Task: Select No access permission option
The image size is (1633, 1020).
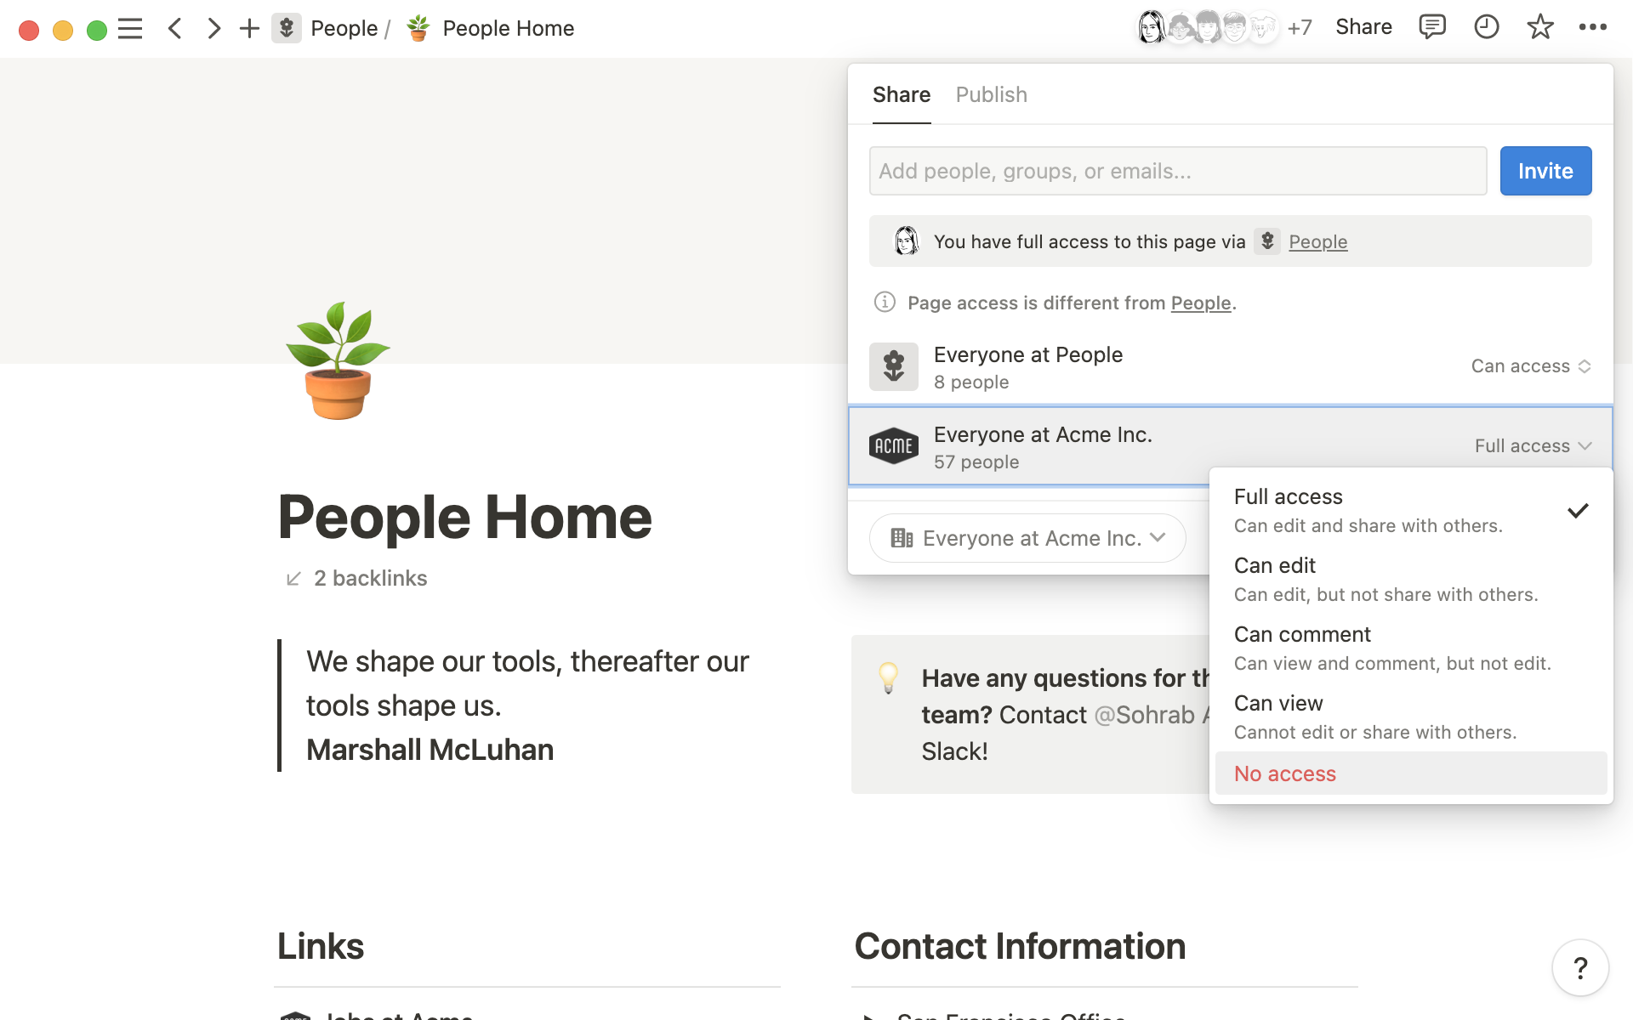Action: click(1283, 772)
